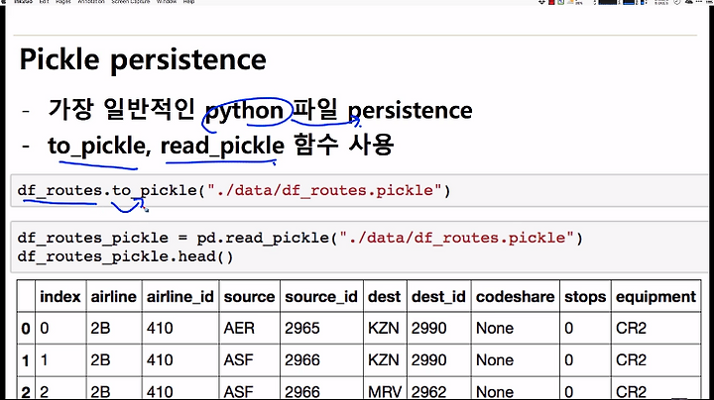
Task: Click the equipment column header
Action: pyautogui.click(x=655, y=297)
